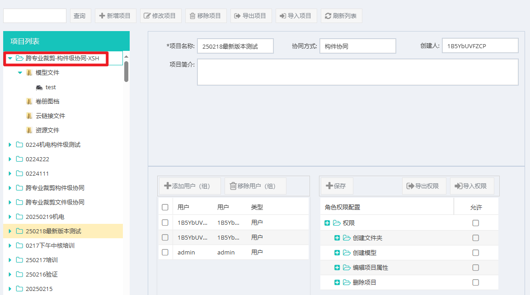Check the admin user row checkbox
This screenshot has height=295, width=530.
click(x=165, y=252)
